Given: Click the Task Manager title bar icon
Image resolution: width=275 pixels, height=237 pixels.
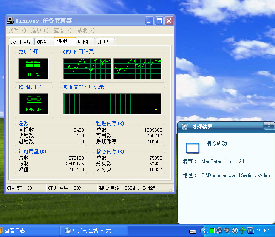Looking at the screenshot, I should pyautogui.click(x=10, y=20).
